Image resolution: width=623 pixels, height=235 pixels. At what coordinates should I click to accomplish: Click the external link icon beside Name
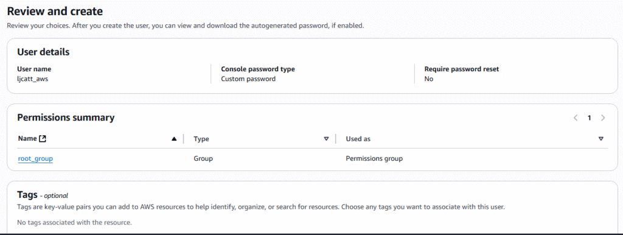point(43,139)
